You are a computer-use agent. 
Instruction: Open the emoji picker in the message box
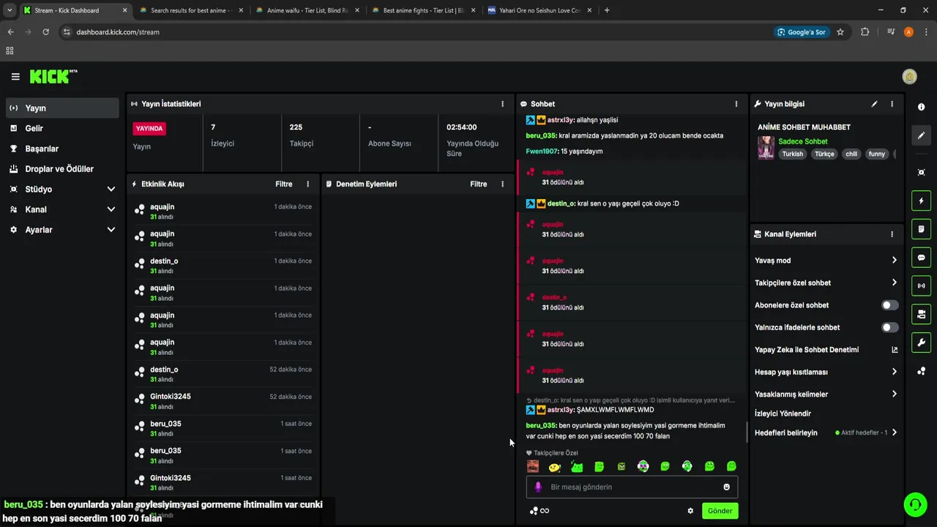point(727,487)
